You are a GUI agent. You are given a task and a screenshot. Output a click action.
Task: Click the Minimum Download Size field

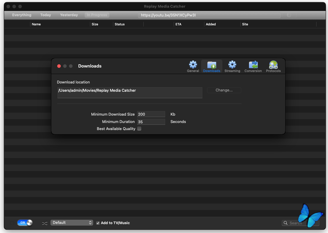151,114
